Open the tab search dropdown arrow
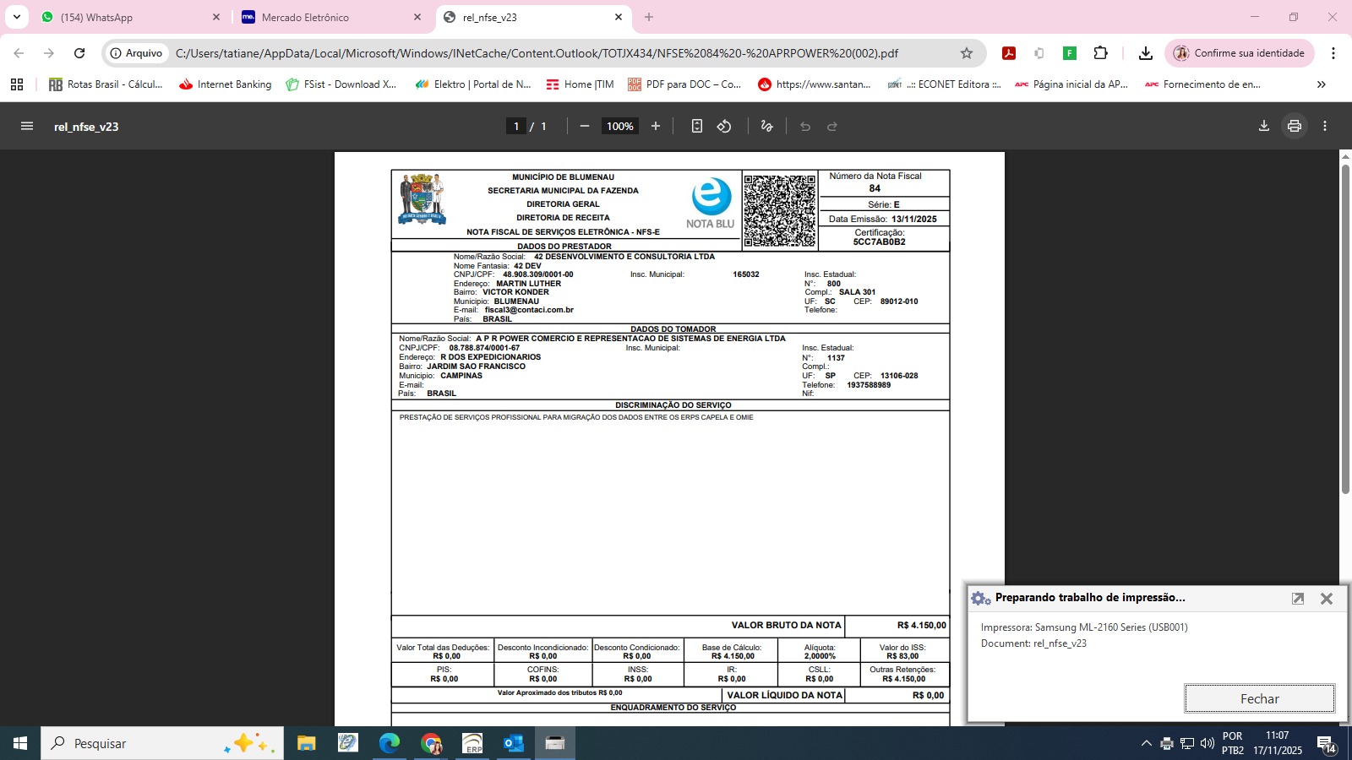Screen dimensions: 1352x760 pos(16,17)
